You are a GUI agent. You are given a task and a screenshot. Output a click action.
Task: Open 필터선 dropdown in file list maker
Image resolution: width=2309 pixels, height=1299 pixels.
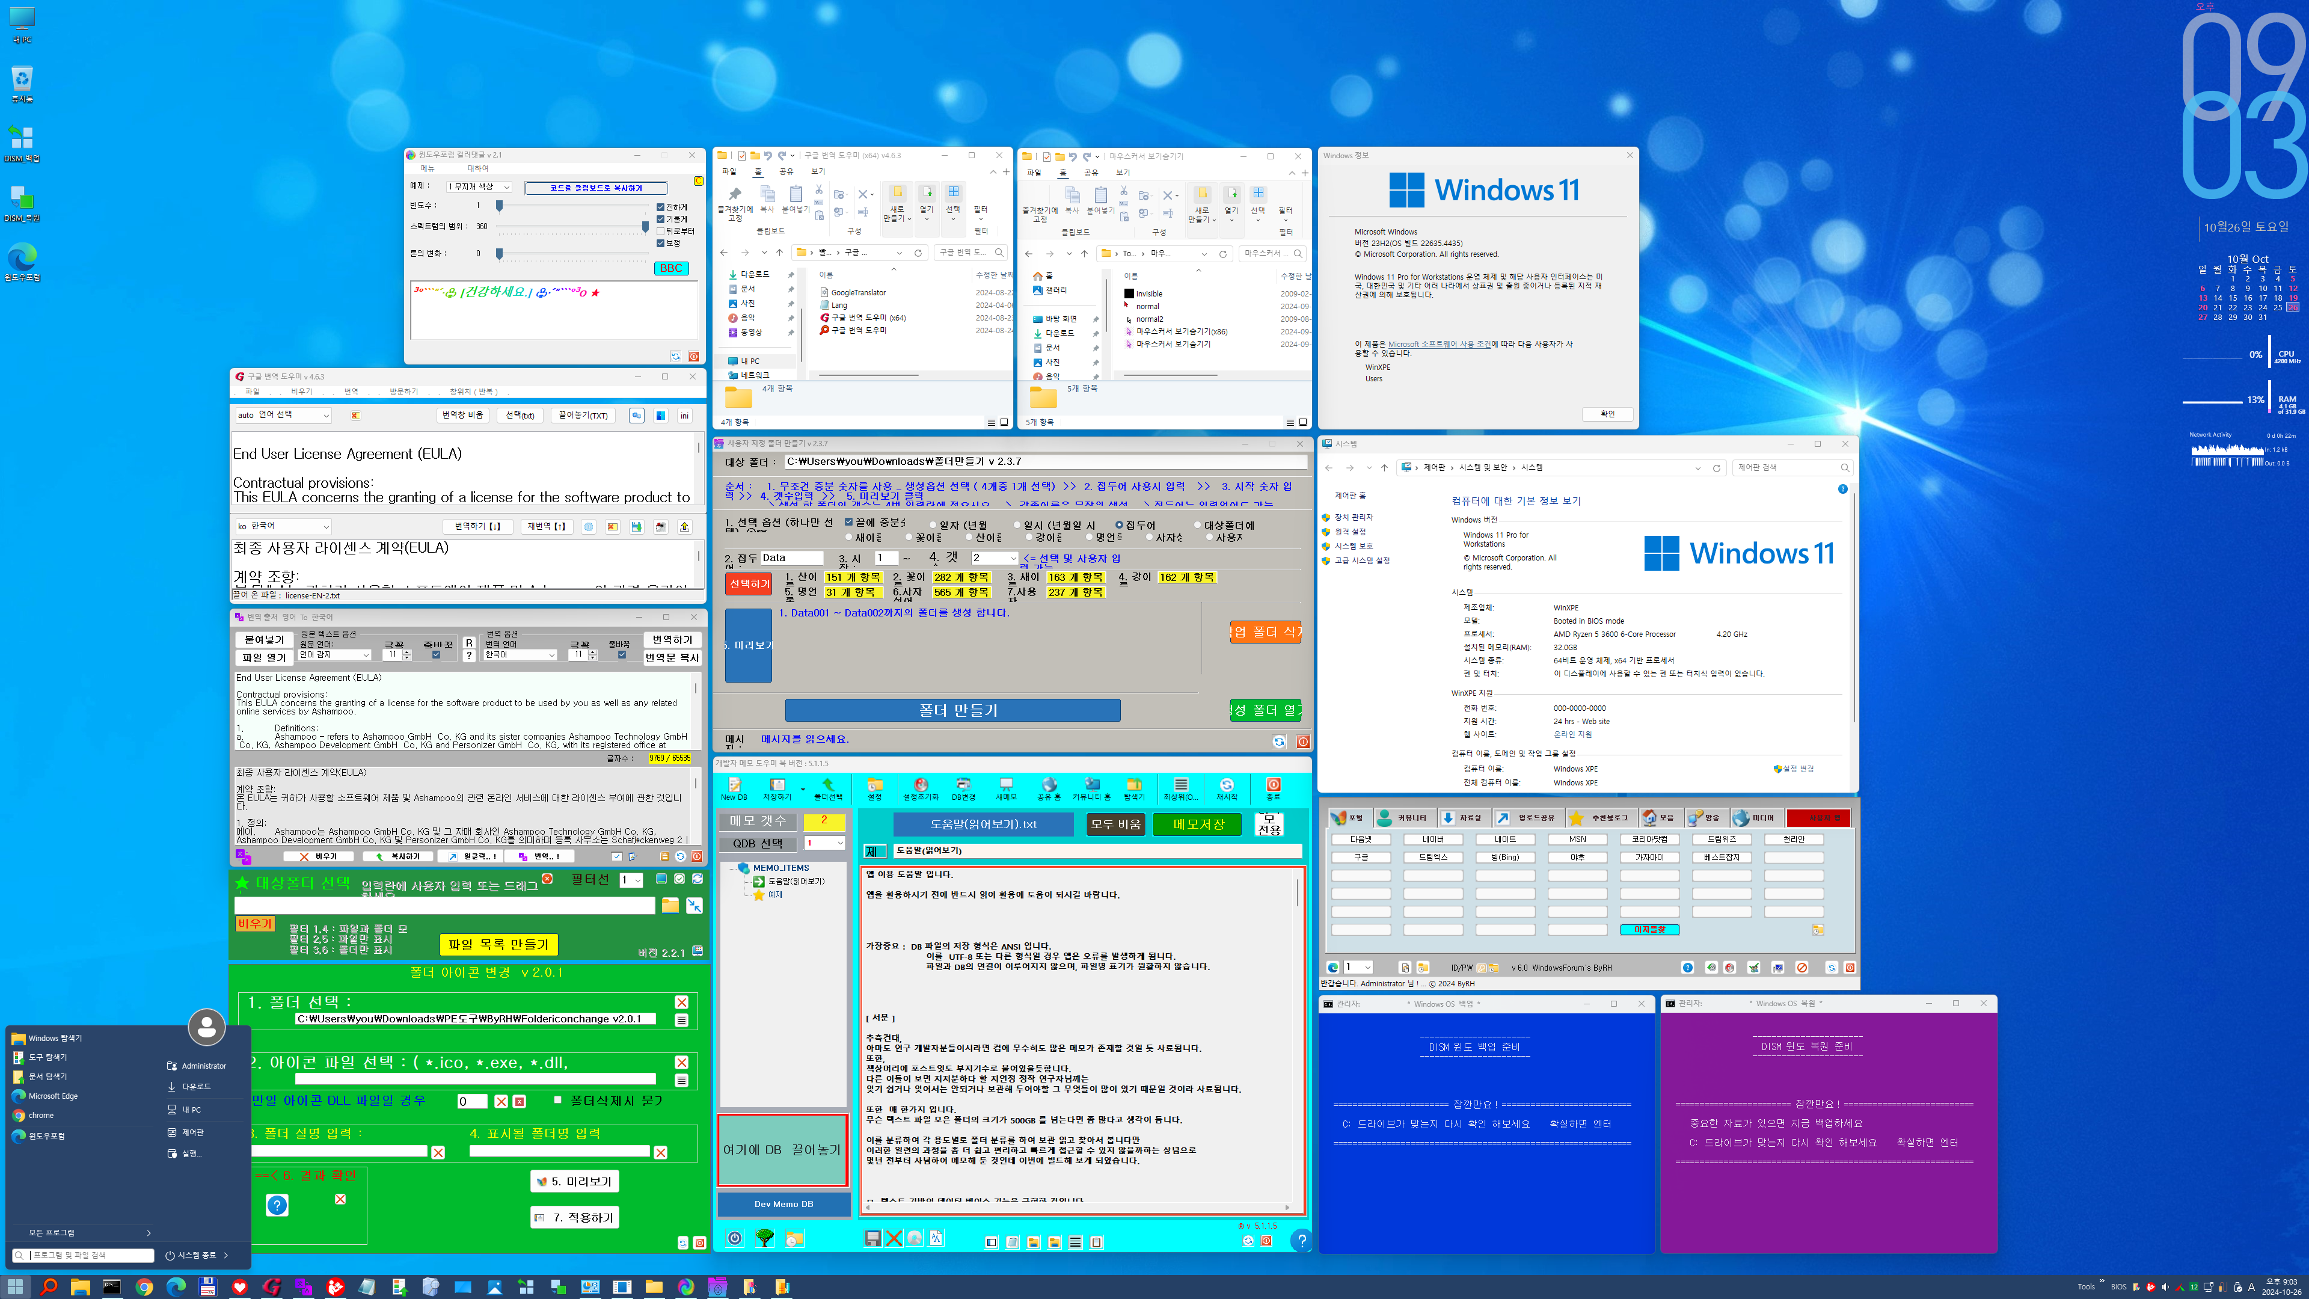click(x=632, y=880)
